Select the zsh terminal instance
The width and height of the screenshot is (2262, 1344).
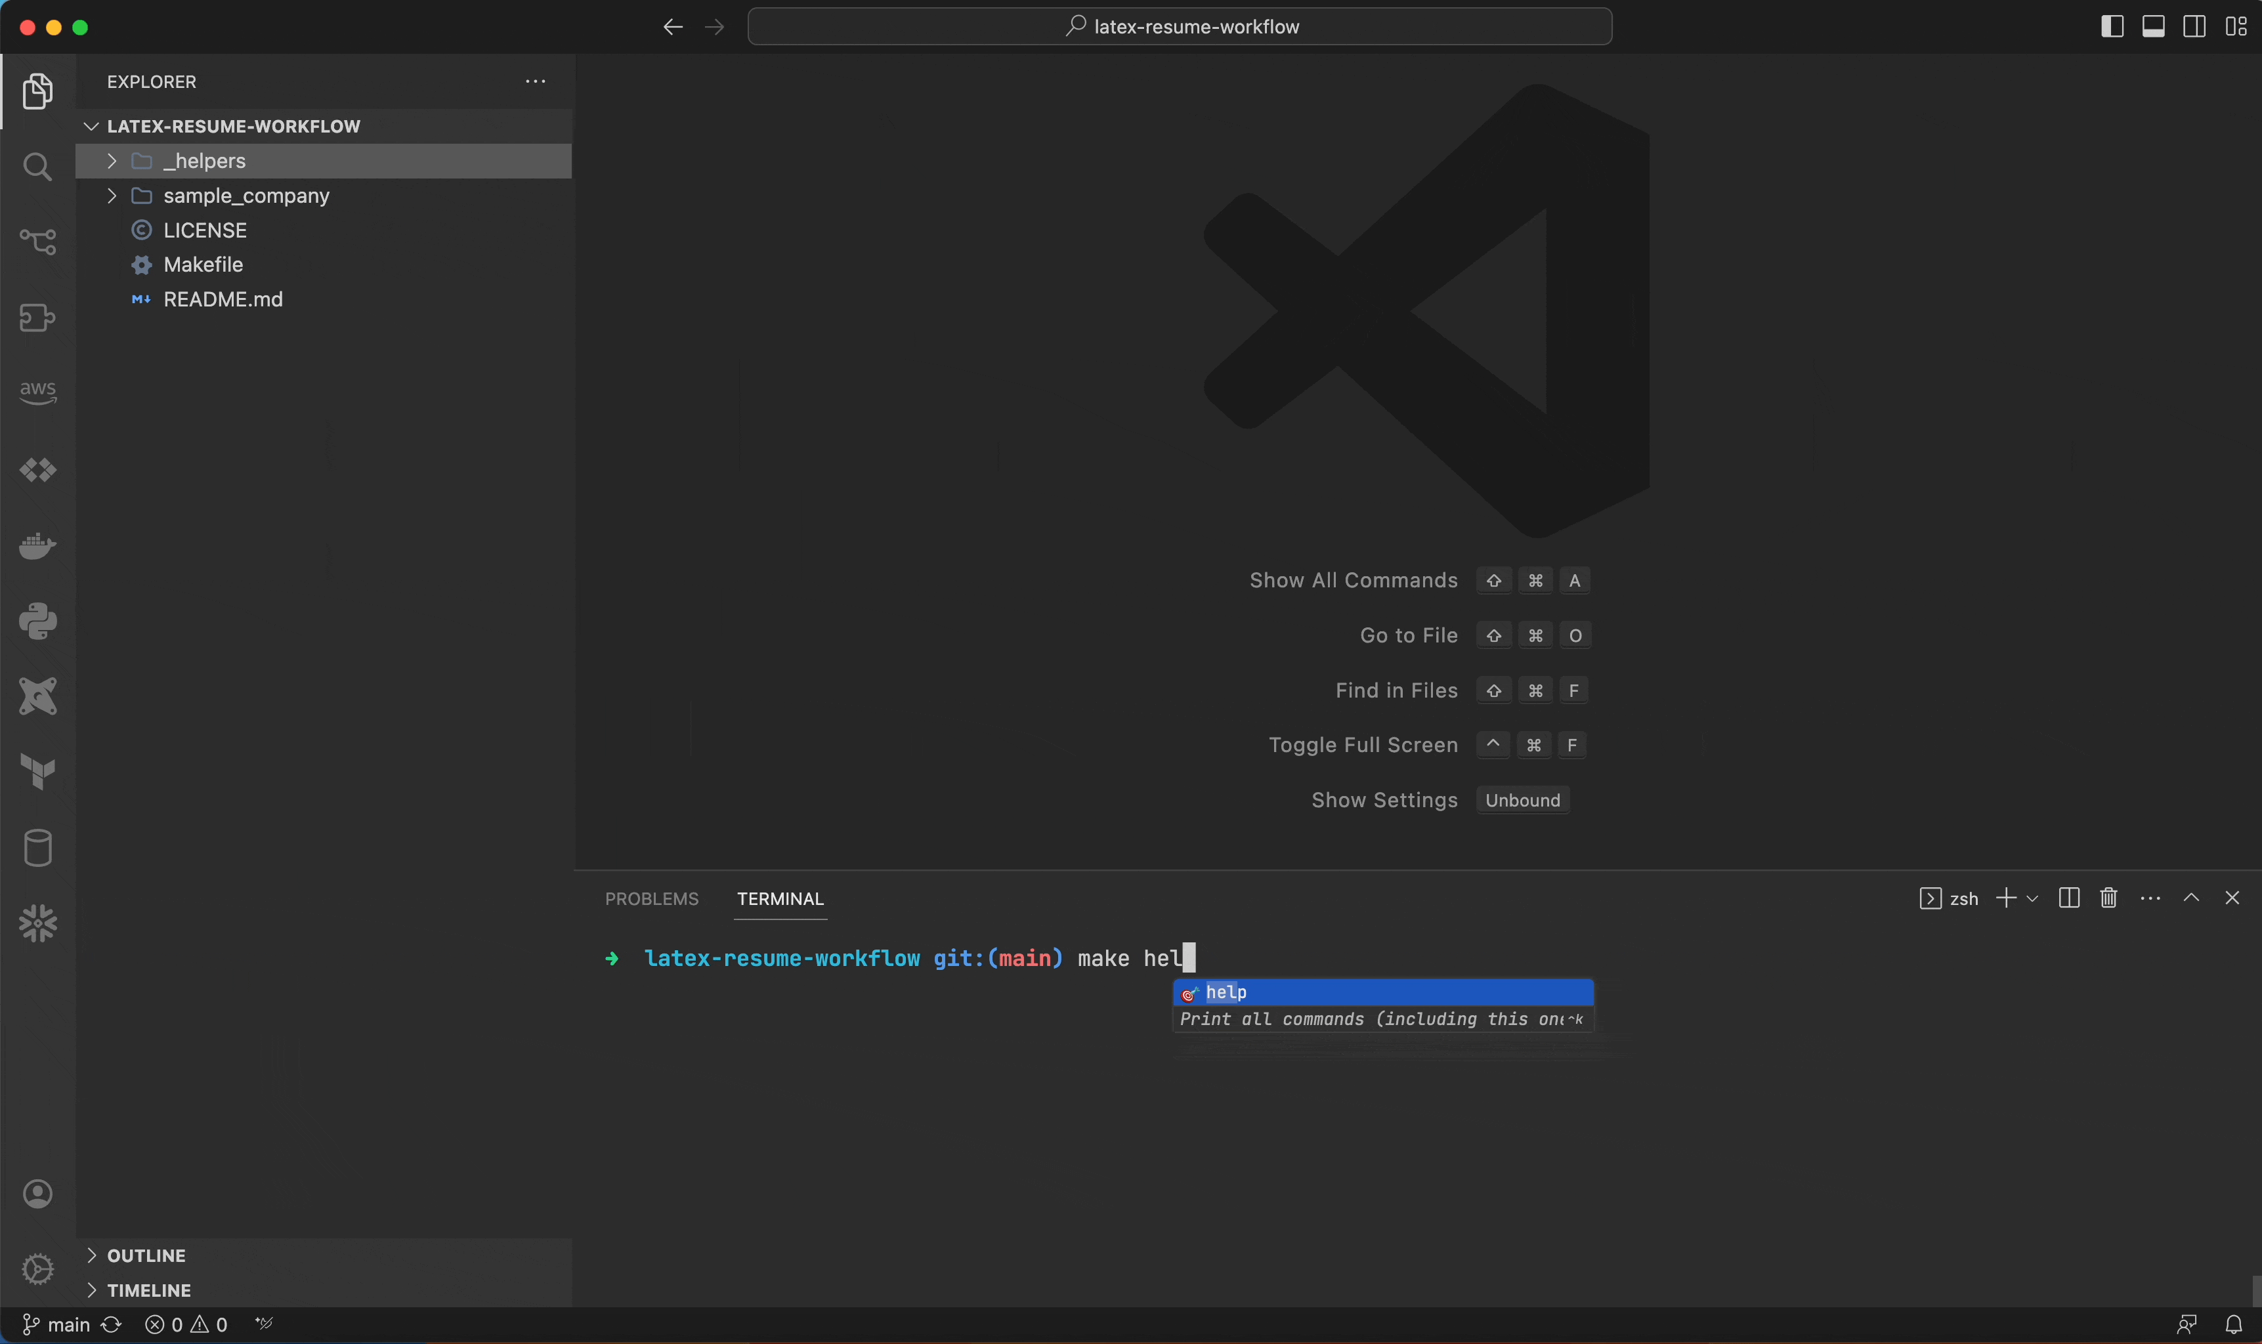coord(1949,898)
